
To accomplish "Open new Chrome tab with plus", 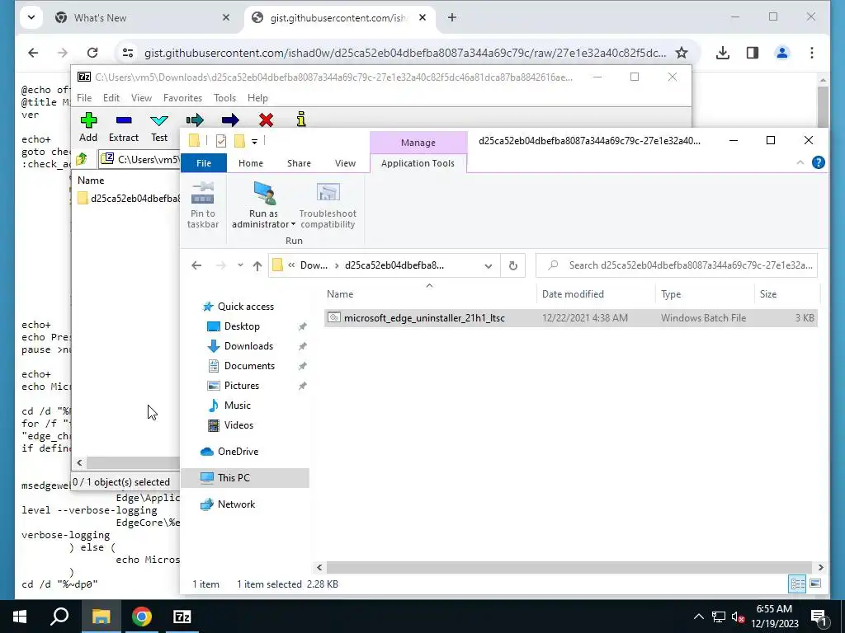I will click(452, 18).
